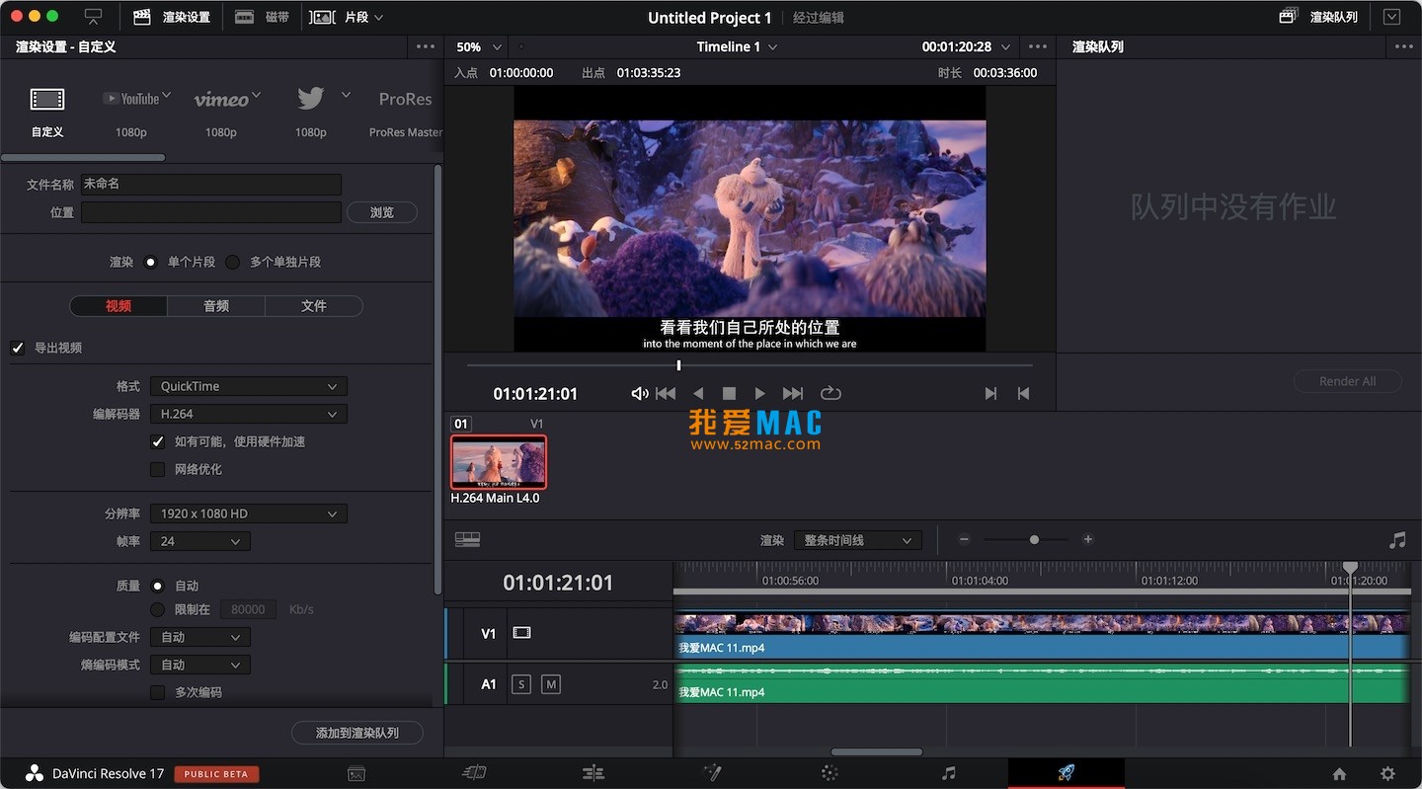Screen dimensions: 1422x789
Task: Switch to the Audio (音频) settings tab
Action: pos(216,306)
